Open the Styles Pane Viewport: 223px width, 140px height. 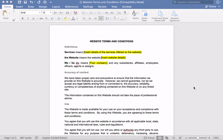coord(144,16)
